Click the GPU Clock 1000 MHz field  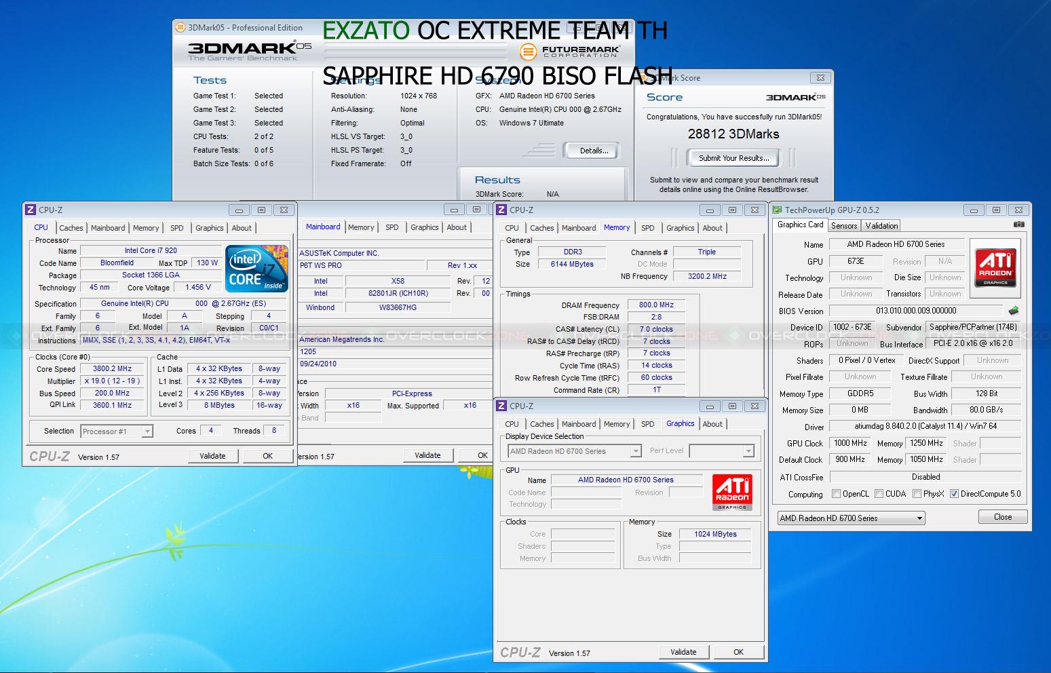click(850, 443)
